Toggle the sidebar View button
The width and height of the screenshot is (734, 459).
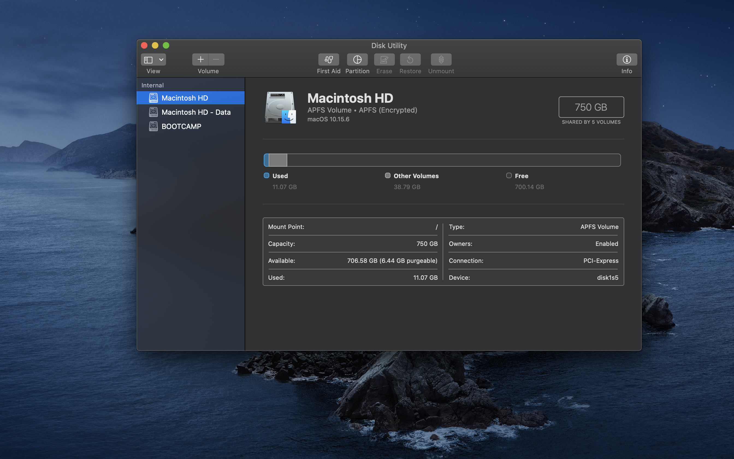click(148, 60)
